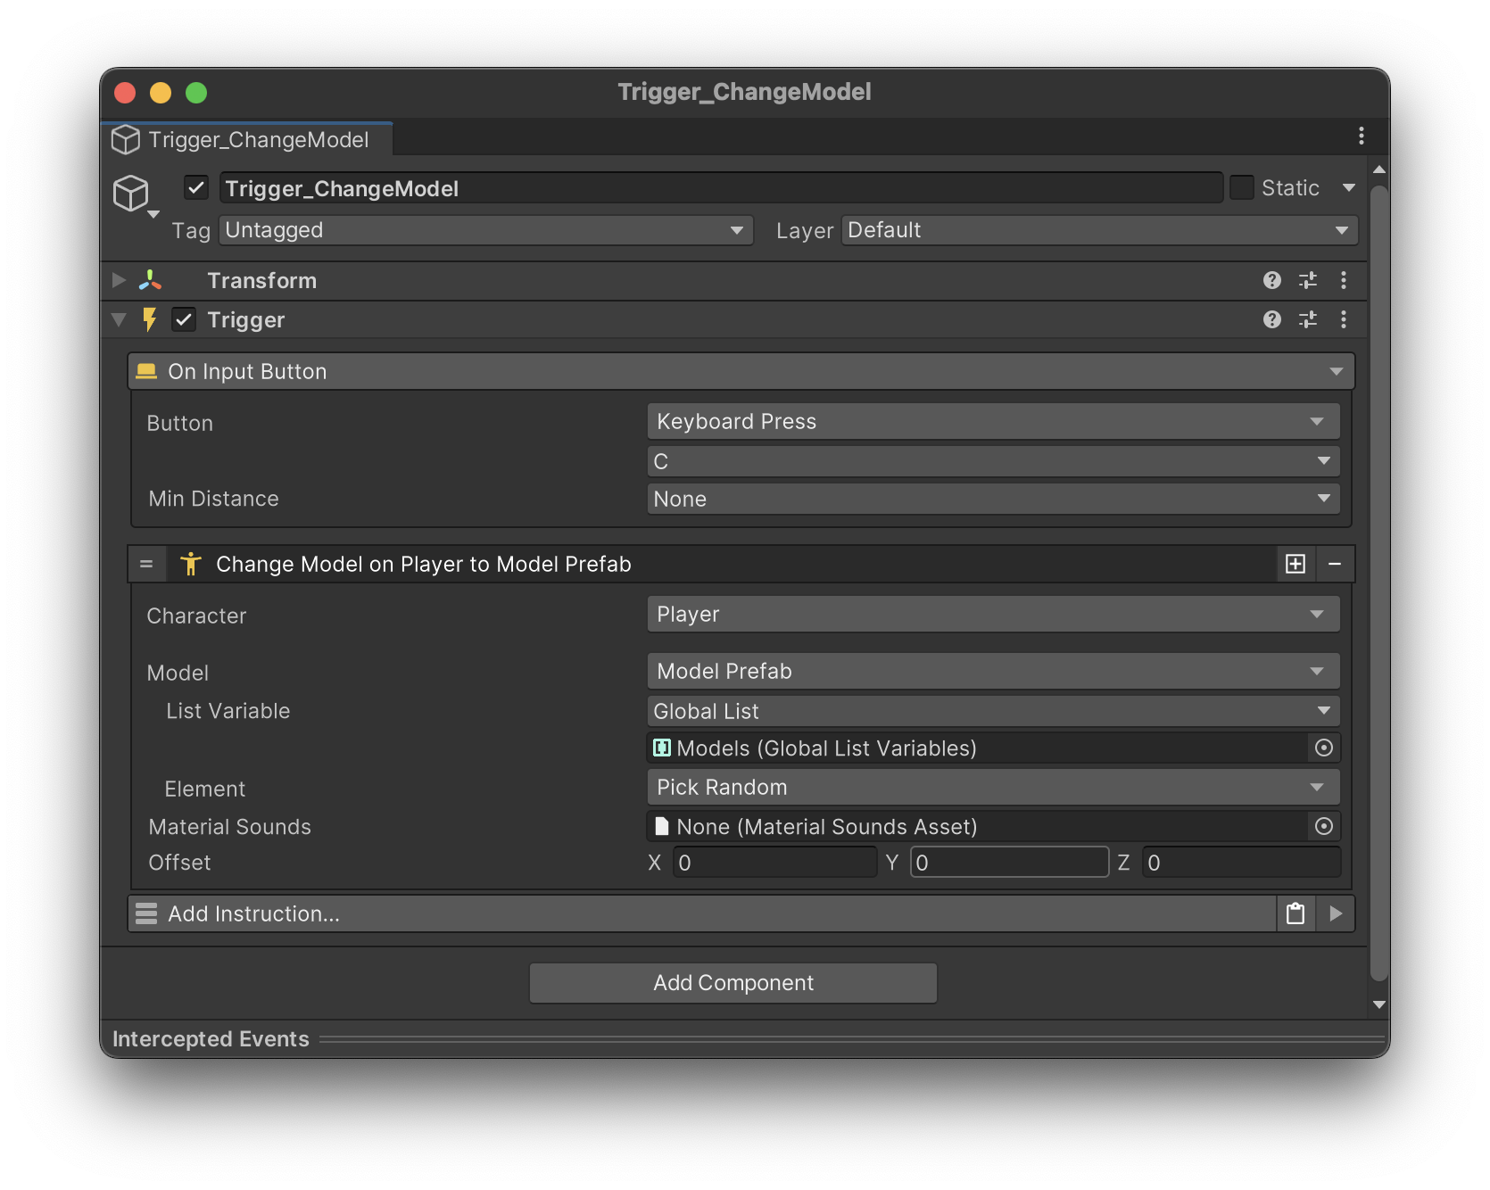Toggle the GameObject active checkbox
This screenshot has height=1190, width=1490.
tap(196, 188)
